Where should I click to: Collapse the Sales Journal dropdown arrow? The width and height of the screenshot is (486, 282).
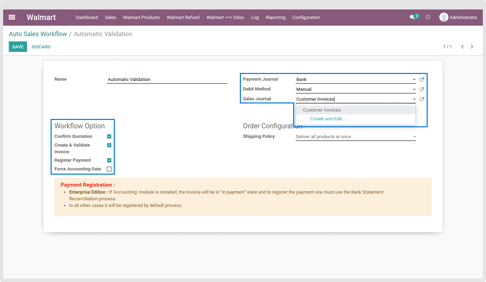pyautogui.click(x=414, y=99)
